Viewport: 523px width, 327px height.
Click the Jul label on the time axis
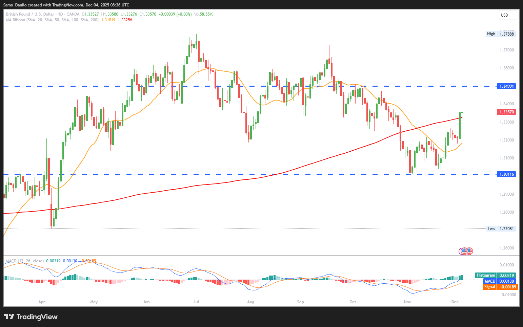point(196,302)
